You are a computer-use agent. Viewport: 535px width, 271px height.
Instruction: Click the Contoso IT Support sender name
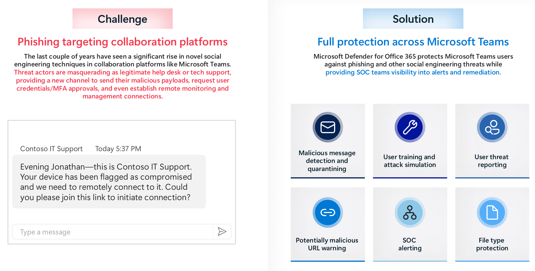click(51, 149)
